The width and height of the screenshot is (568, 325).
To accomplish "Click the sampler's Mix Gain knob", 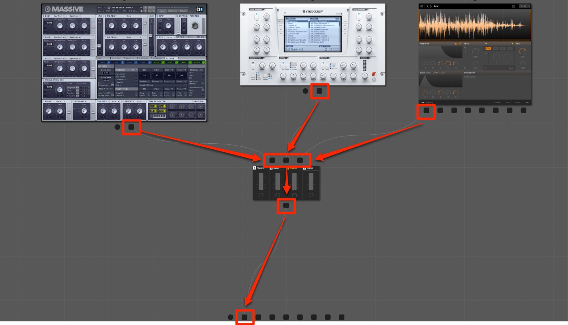I will point(523,51).
